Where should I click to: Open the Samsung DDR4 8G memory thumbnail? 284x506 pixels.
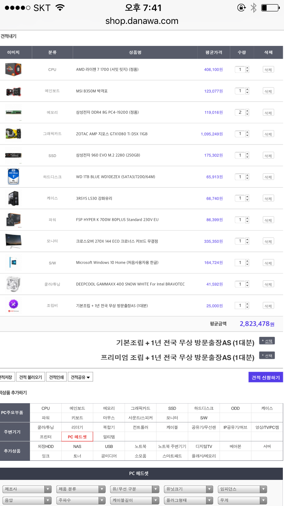(13, 112)
